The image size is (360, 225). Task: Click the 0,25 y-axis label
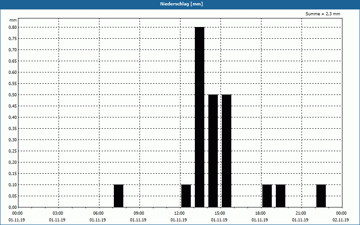click(x=13, y=151)
